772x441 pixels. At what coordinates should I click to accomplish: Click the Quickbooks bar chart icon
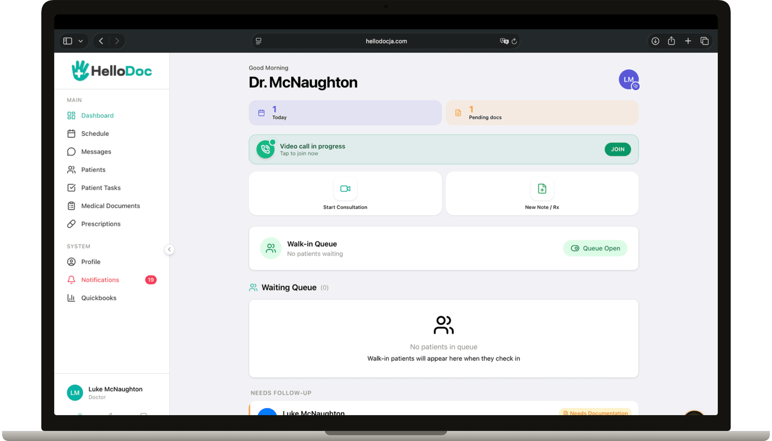click(x=71, y=298)
